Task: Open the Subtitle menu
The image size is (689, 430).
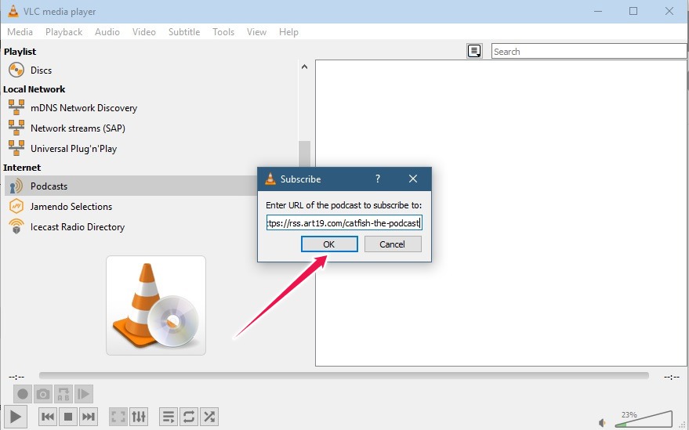Action: pyautogui.click(x=184, y=32)
